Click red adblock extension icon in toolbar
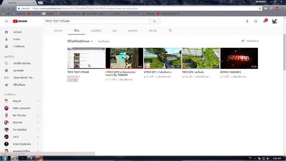 277,8
